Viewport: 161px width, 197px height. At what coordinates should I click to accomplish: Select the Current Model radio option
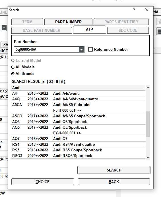26,60
